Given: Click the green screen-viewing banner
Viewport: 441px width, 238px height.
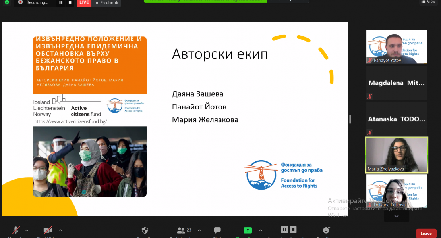Looking at the screenshot, I should [x=205, y=1].
